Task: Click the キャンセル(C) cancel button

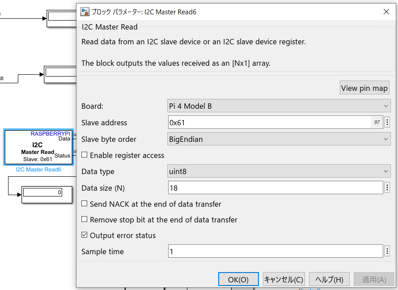Action: tap(284, 279)
